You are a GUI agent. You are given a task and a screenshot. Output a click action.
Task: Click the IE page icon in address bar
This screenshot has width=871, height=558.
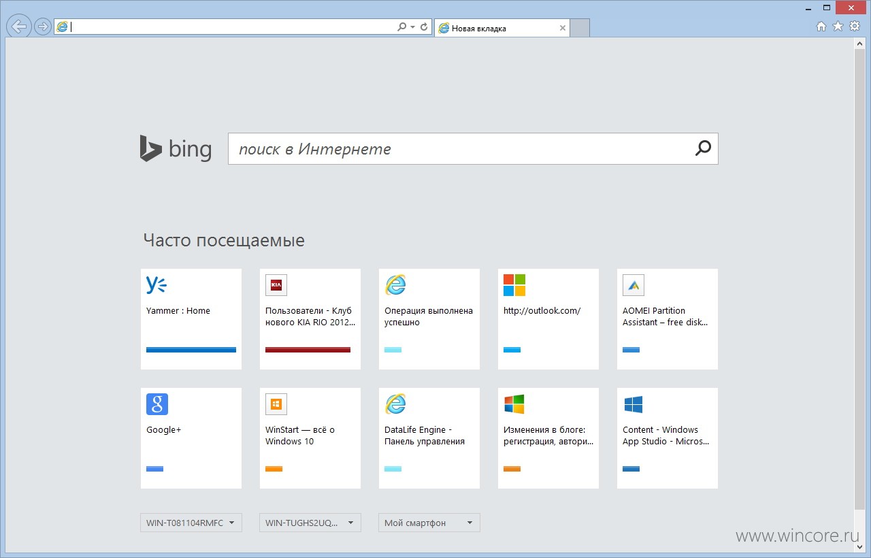pyautogui.click(x=63, y=27)
